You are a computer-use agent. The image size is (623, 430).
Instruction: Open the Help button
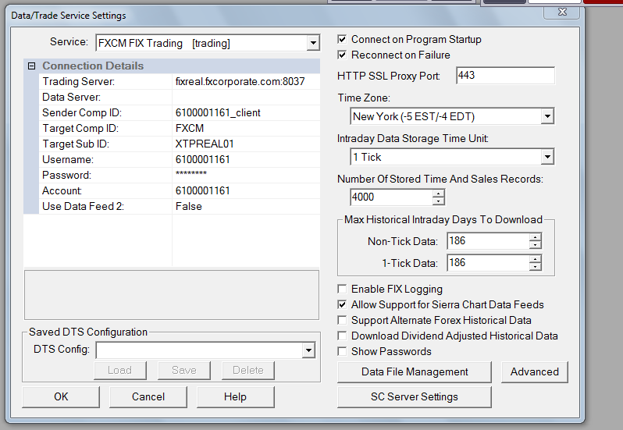click(235, 396)
